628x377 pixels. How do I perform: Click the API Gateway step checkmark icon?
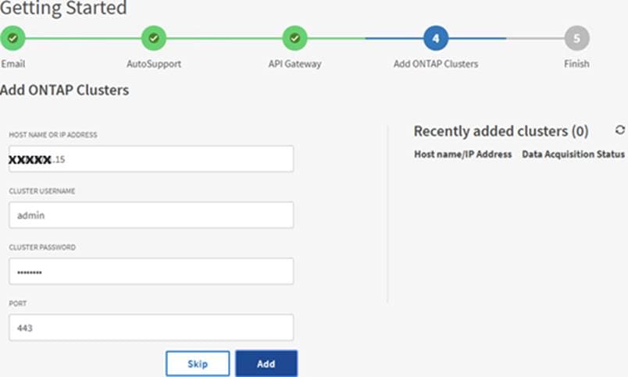[x=294, y=38]
